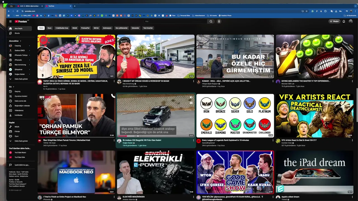Image resolution: width=358 pixels, height=201 pixels.
Task: Open Good Game Show video thumbnail
Action: pyautogui.click(x=235, y=172)
